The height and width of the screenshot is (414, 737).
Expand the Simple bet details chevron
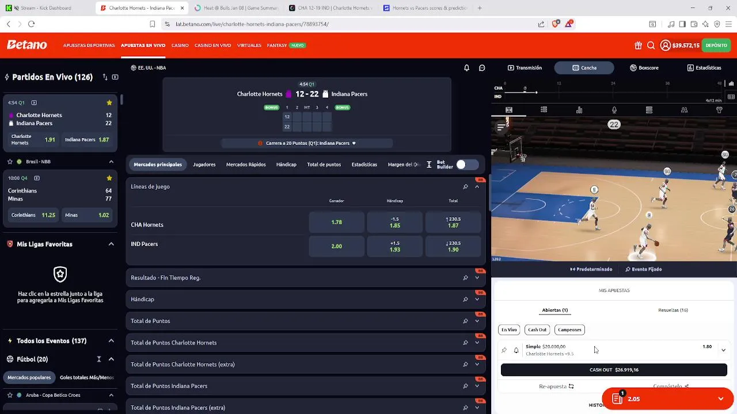723,350
